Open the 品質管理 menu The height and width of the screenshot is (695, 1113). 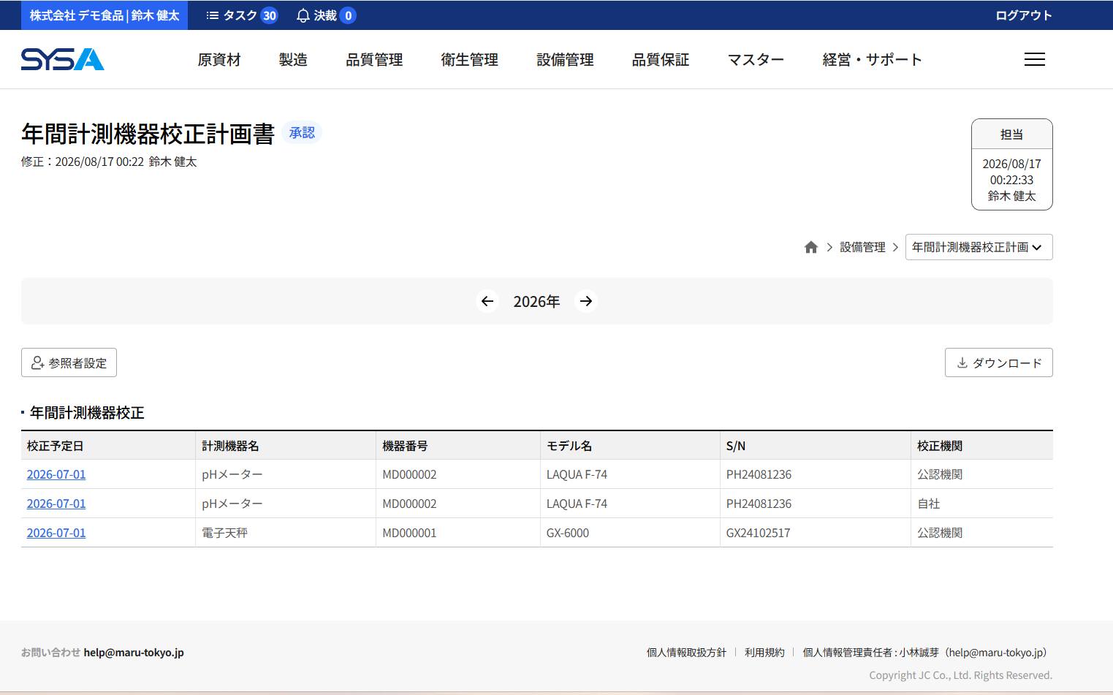(x=374, y=60)
